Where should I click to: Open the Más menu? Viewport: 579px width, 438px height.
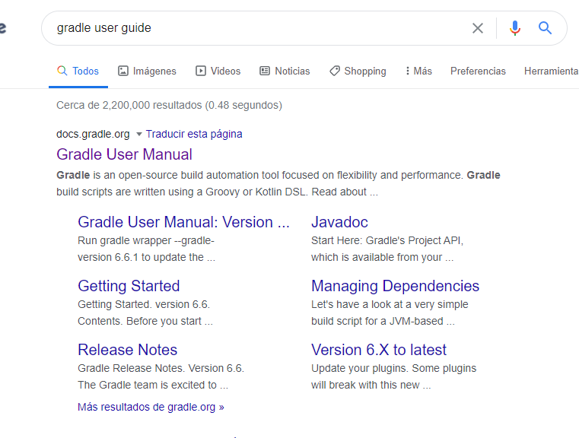[418, 71]
